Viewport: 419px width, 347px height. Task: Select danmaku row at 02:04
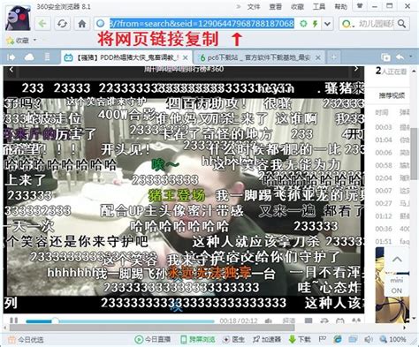392,178
